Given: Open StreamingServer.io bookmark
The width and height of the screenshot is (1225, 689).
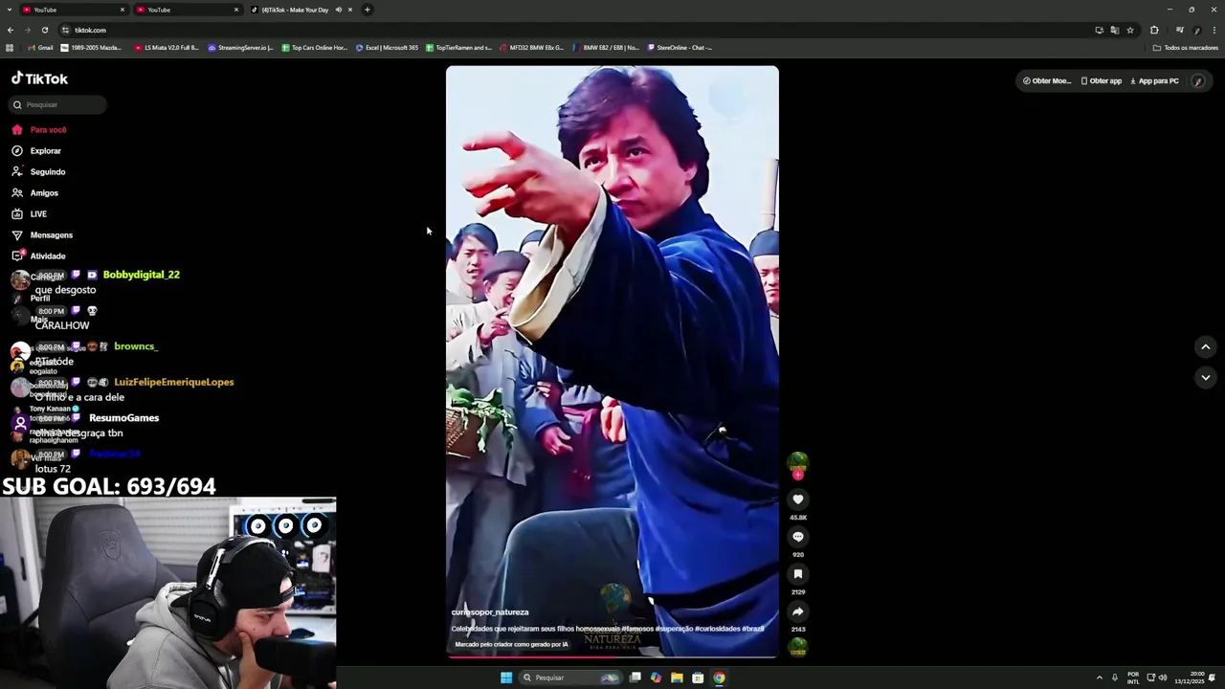Looking at the screenshot, I should pyautogui.click(x=241, y=48).
